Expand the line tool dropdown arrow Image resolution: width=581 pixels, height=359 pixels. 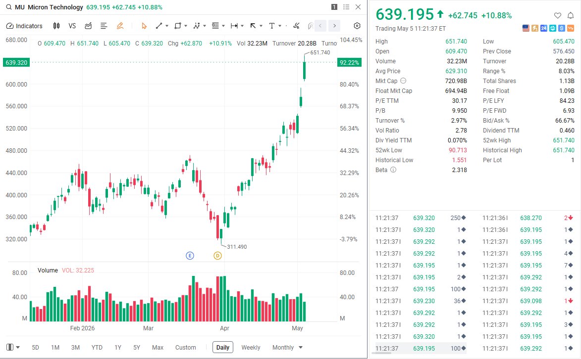coord(167,26)
